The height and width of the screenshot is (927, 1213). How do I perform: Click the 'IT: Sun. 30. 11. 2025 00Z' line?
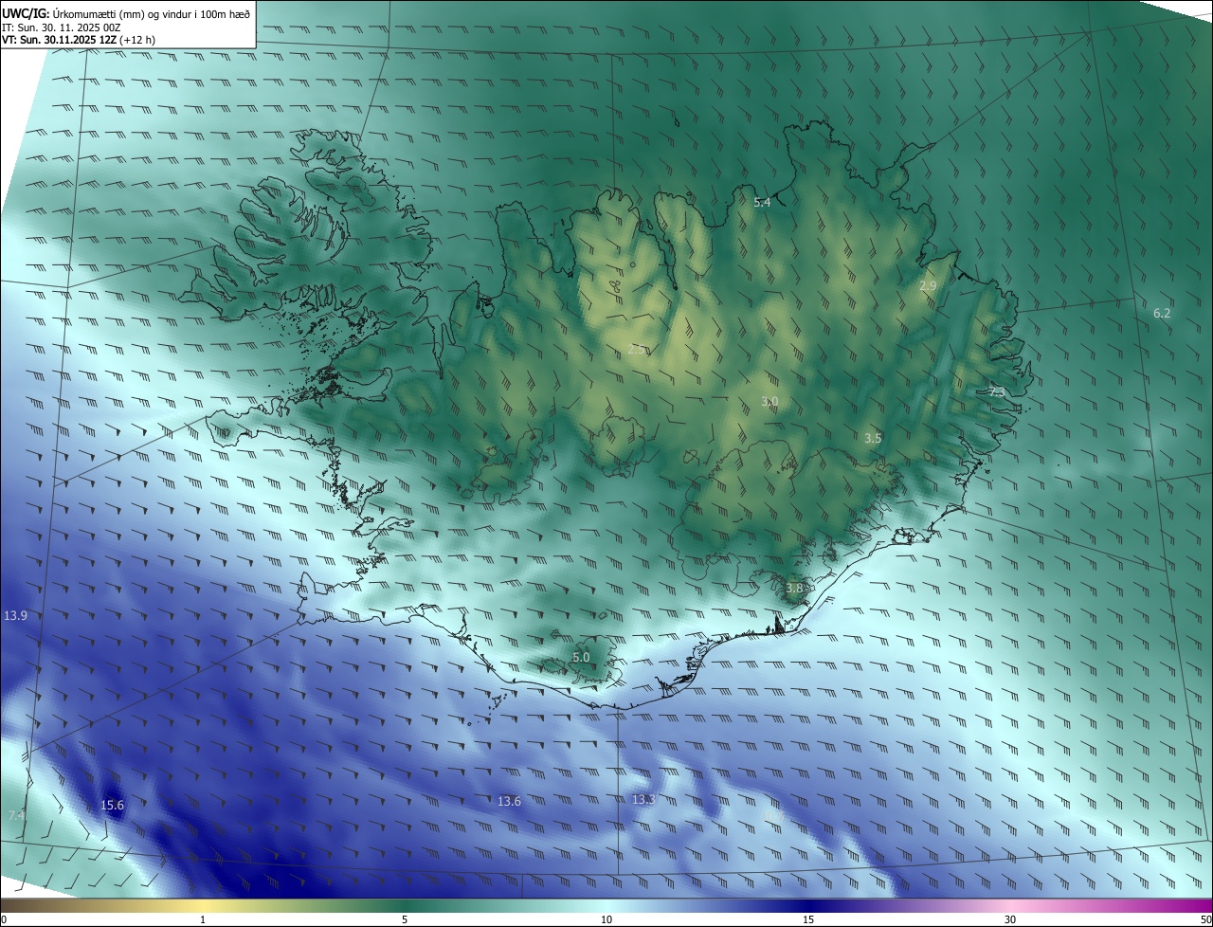[61, 27]
